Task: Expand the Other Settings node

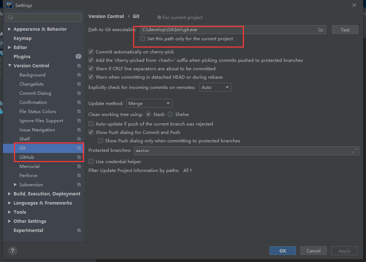Action: [9, 221]
